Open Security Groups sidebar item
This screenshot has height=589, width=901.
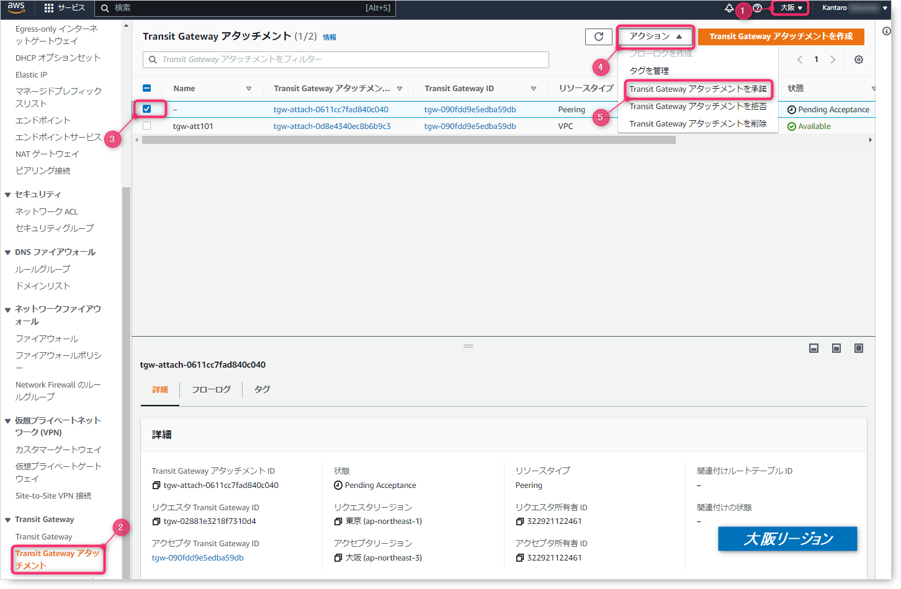coord(55,228)
